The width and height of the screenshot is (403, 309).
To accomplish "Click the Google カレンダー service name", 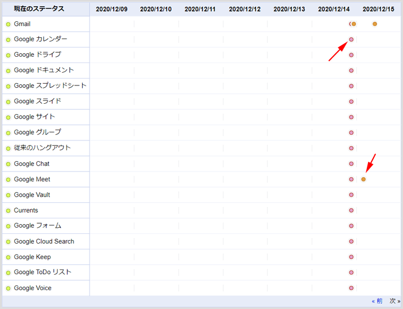I will (40, 39).
